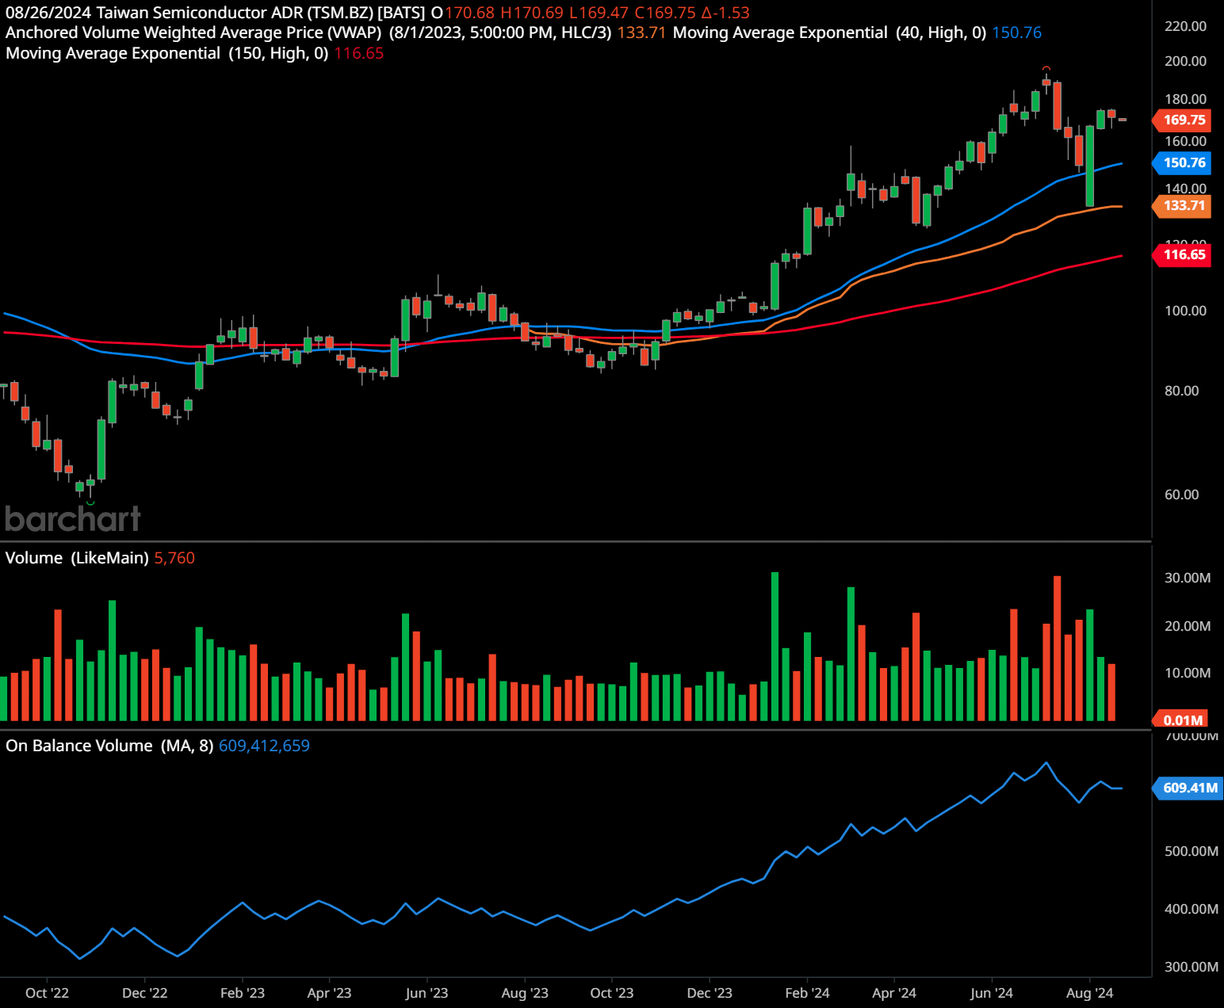Click the Oct '23 date axis label
This screenshot has width=1224, height=1008.
pyautogui.click(x=612, y=993)
